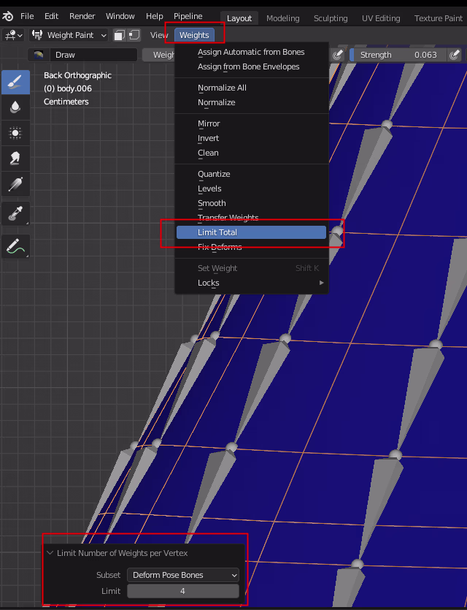This screenshot has height=610, width=467.
Task: Open the Edit menu
Action: (x=51, y=16)
